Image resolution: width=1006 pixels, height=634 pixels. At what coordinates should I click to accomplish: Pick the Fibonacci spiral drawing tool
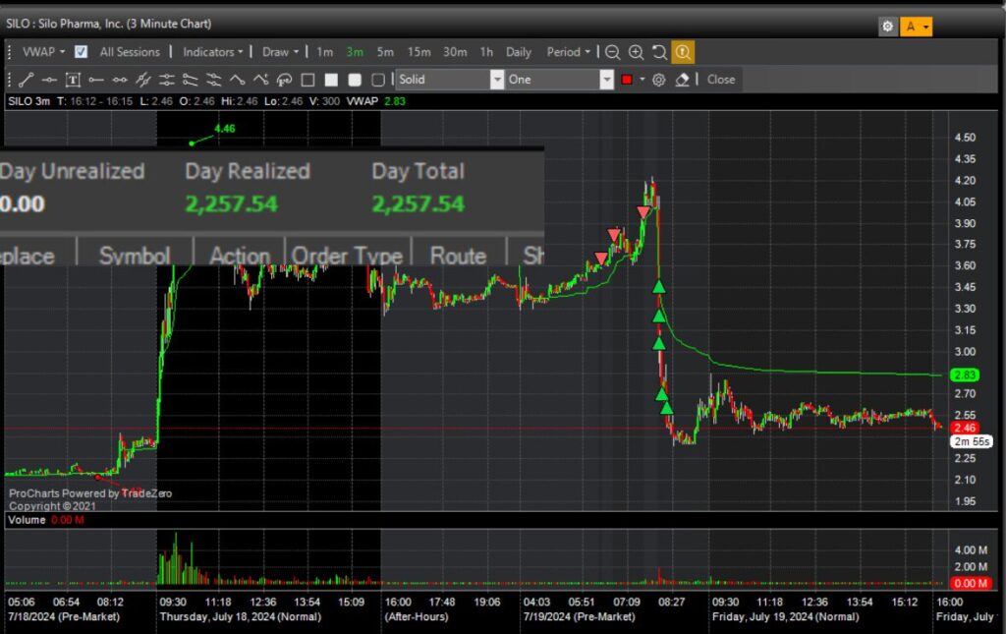284,80
